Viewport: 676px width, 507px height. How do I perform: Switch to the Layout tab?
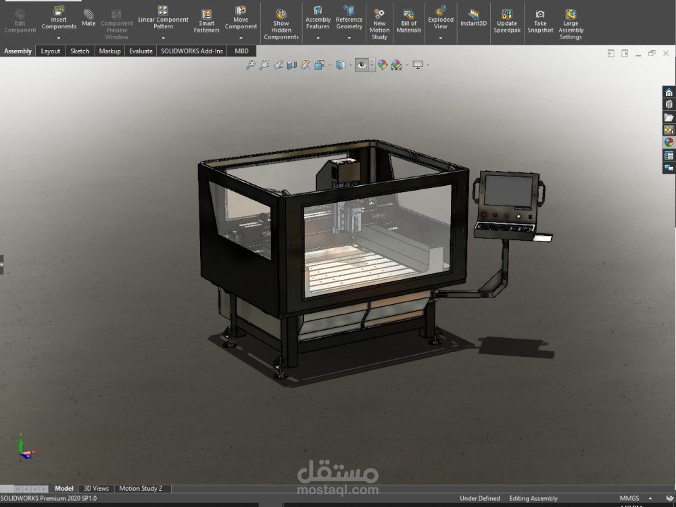[x=51, y=51]
